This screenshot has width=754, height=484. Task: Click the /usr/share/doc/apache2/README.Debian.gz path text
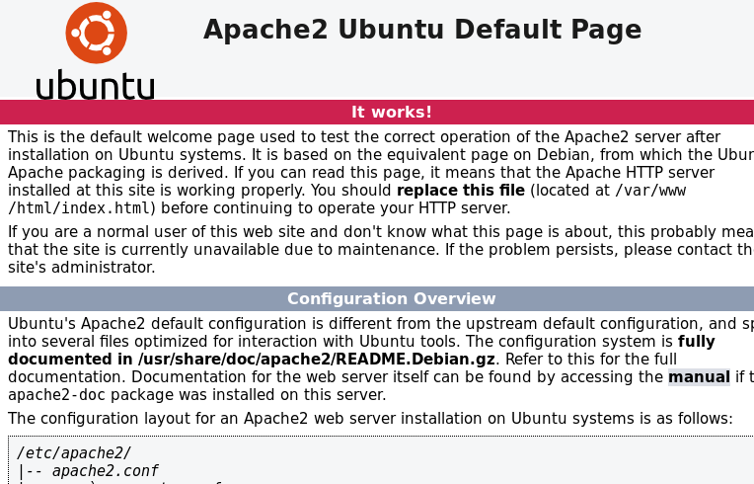[317, 360]
